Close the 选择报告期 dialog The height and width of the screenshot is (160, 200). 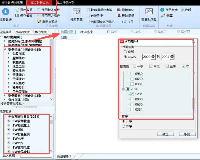coord(193,41)
